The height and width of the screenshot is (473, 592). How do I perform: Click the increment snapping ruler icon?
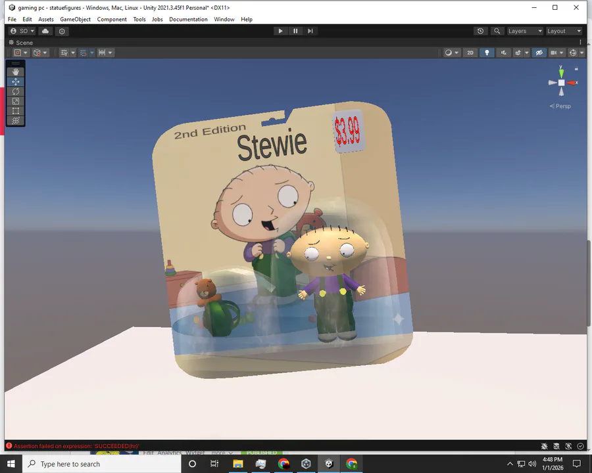(x=102, y=53)
